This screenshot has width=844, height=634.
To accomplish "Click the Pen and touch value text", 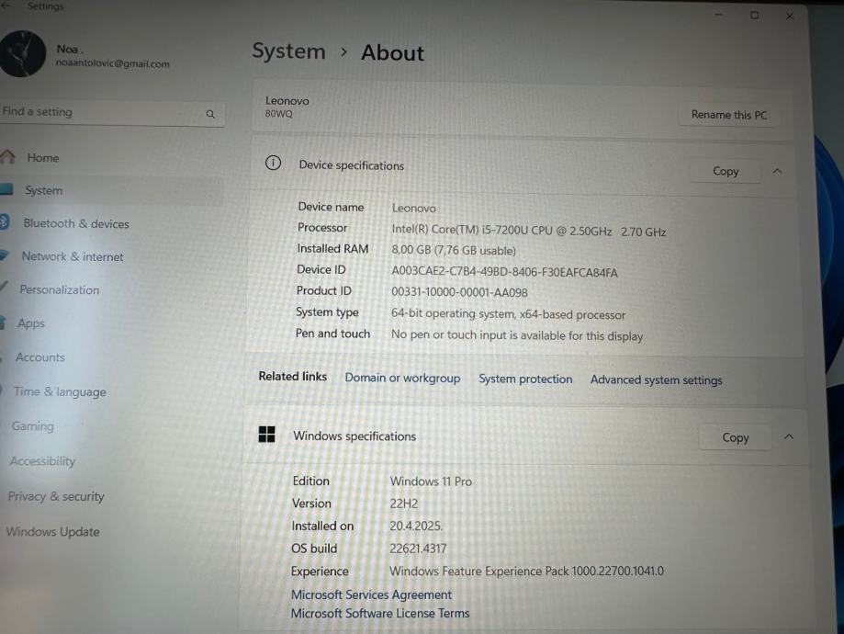I will click(517, 335).
